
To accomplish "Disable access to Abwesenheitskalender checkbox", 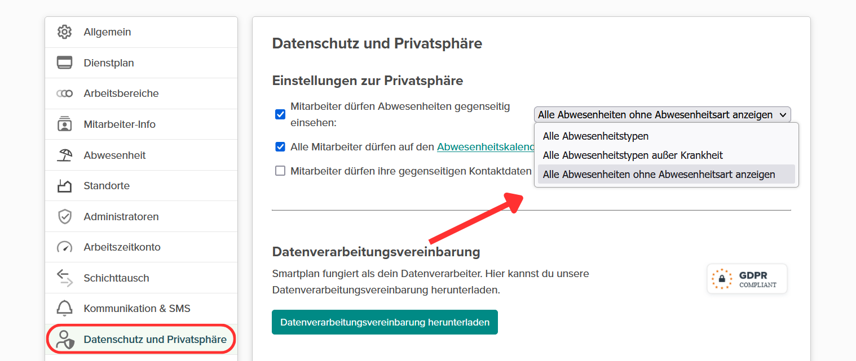I will 280,147.
